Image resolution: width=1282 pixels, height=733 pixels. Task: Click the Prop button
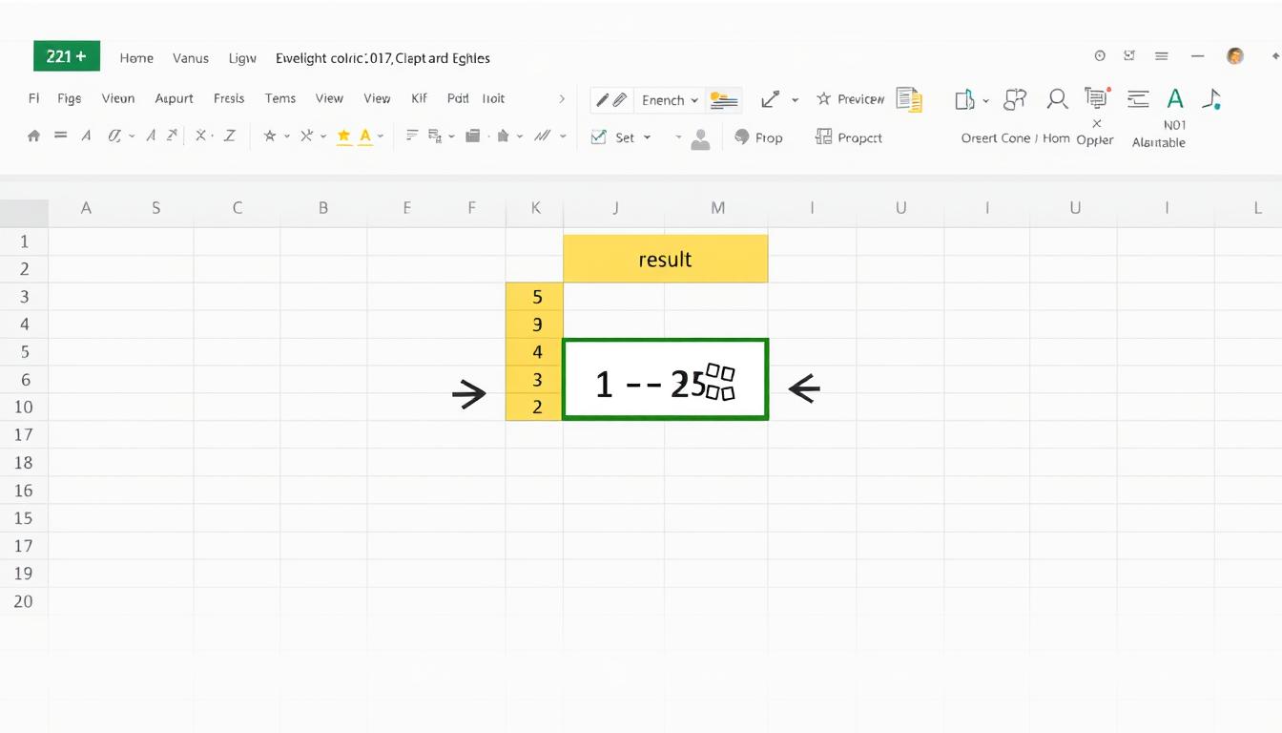(x=758, y=137)
